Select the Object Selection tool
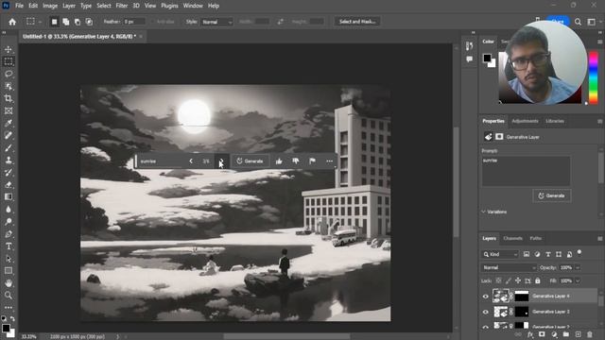The height and width of the screenshot is (340, 605). pos(9,86)
